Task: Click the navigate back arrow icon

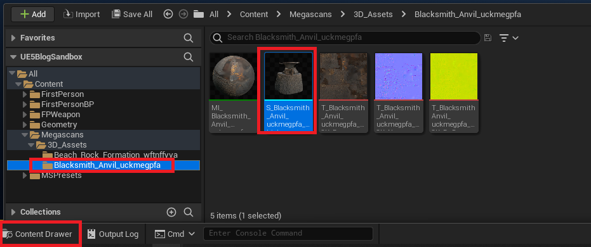Action: pos(168,15)
